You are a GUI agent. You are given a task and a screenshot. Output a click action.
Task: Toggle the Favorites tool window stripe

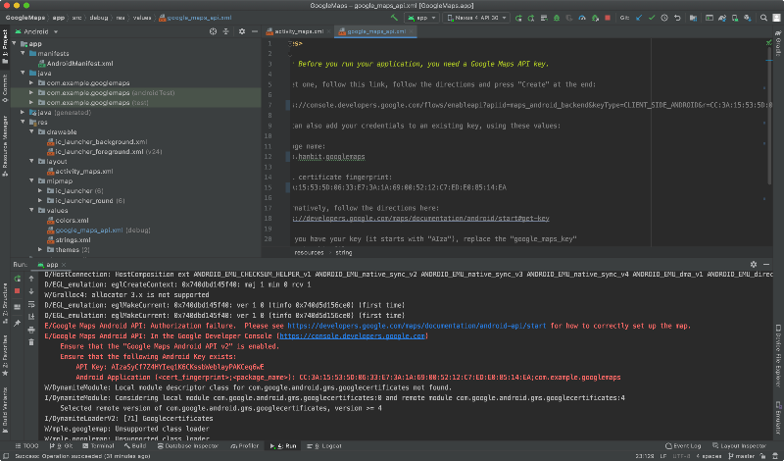click(x=5, y=355)
